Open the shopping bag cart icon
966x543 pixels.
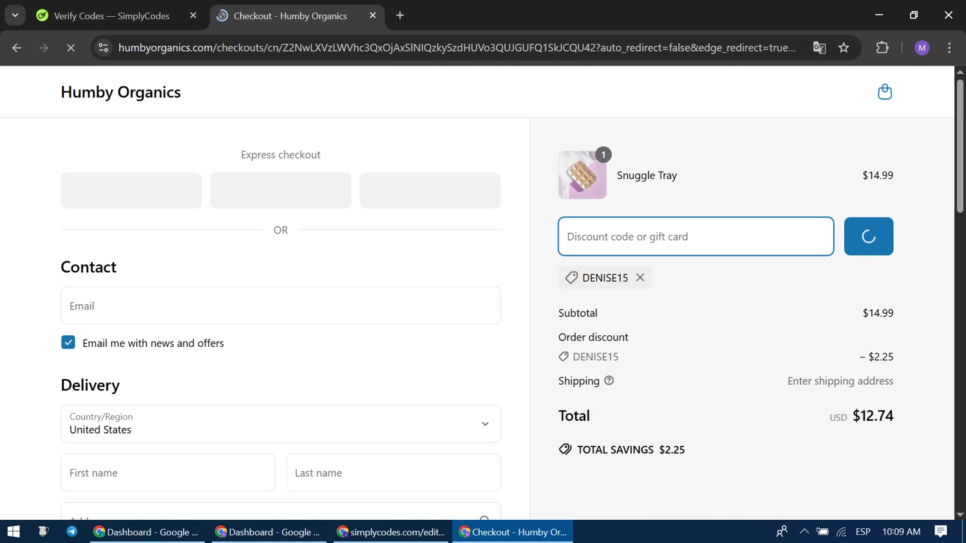coord(885,92)
